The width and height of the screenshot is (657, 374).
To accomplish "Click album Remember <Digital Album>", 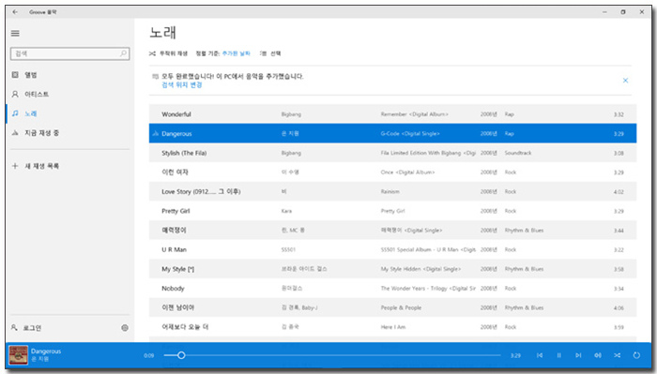I will (x=415, y=114).
